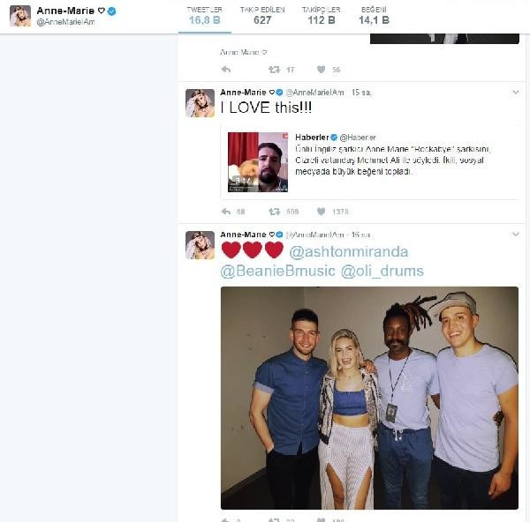The image size is (530, 522).
Task: Open @oli_drums mention link
Action: click(382, 271)
